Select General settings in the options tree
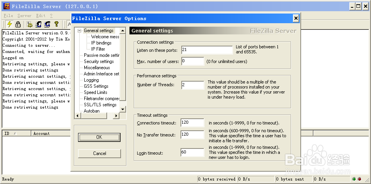This screenshot has width=371, height=184. pyautogui.click(x=99, y=31)
